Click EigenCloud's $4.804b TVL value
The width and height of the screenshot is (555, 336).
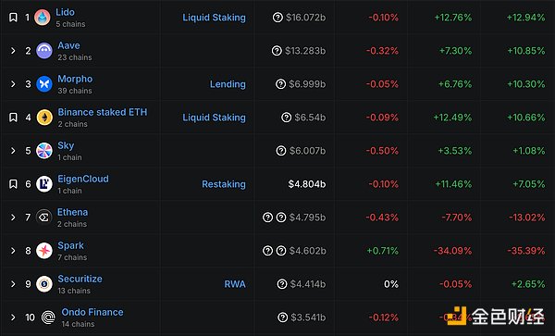point(307,184)
